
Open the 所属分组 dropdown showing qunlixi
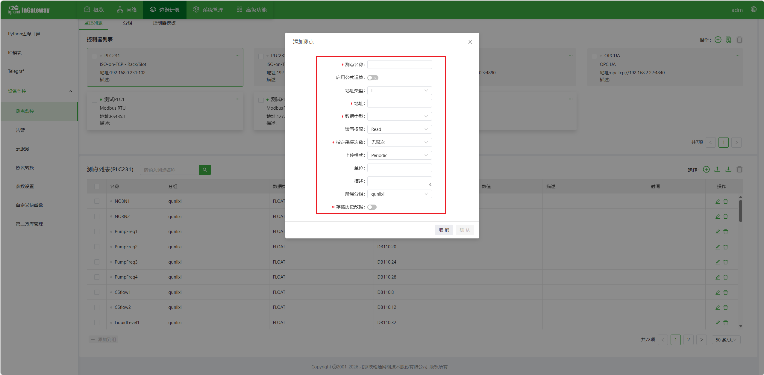(x=399, y=194)
